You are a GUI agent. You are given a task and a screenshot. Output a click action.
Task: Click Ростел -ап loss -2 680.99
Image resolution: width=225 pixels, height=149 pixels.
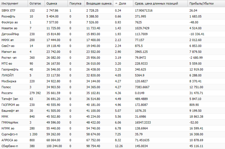tap(196, 58)
